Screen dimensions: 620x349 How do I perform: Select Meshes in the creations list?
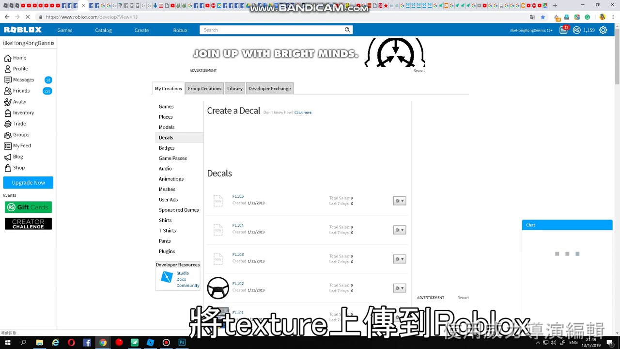(x=167, y=189)
